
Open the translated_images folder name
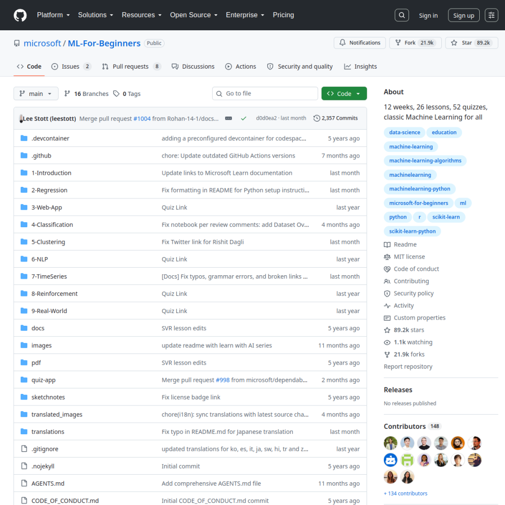pyautogui.click(x=57, y=415)
